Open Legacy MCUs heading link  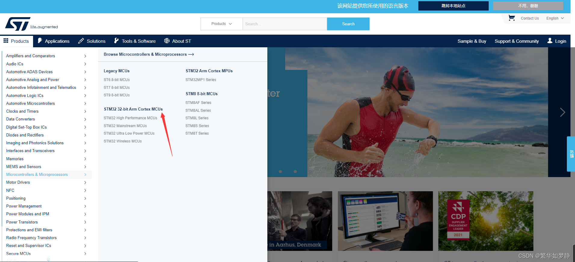click(x=116, y=71)
